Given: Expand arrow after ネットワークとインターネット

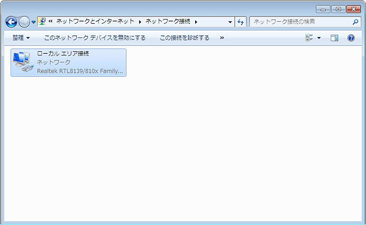Looking at the screenshot, I should point(140,22).
